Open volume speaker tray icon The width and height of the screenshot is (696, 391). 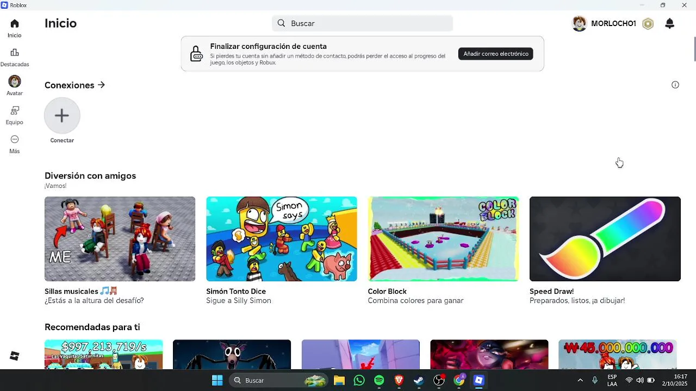640,380
